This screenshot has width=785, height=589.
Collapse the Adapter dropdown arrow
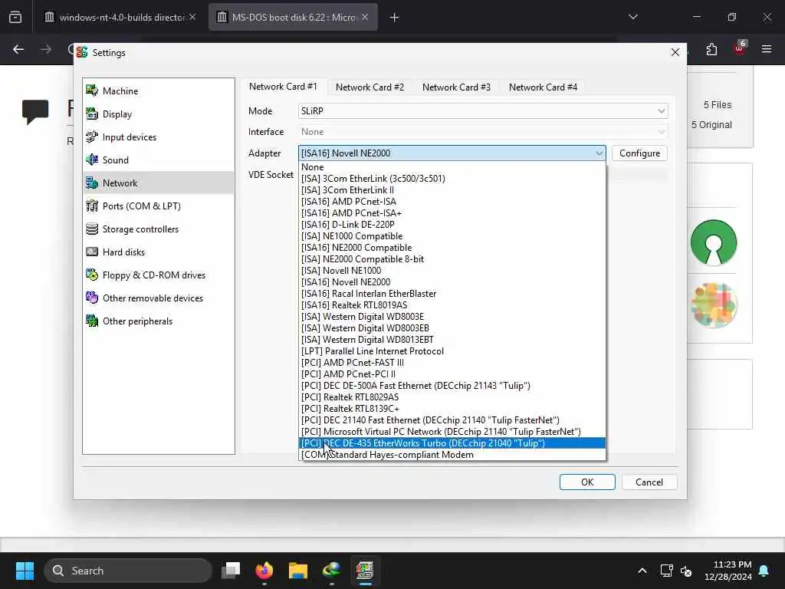[599, 153]
